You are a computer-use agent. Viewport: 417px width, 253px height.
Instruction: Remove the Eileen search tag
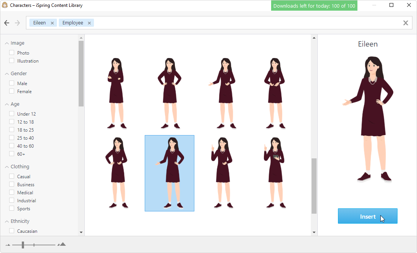[52, 23]
